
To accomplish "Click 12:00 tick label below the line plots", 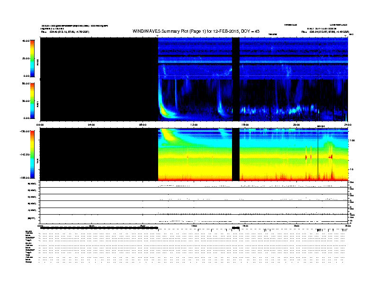I will tap(194, 226).
